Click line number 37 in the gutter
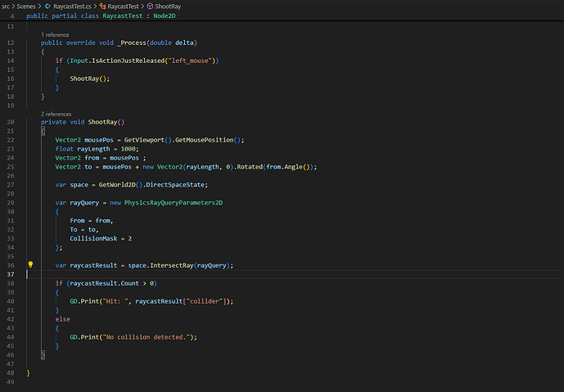 coord(11,274)
